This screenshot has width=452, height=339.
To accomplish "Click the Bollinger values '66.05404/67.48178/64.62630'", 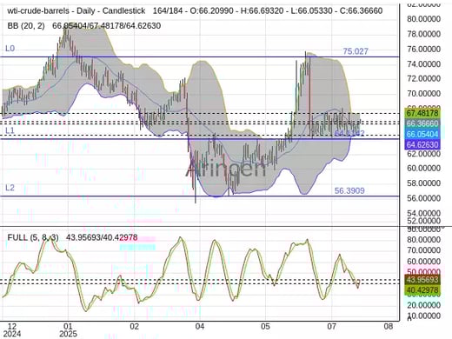I will [106, 26].
